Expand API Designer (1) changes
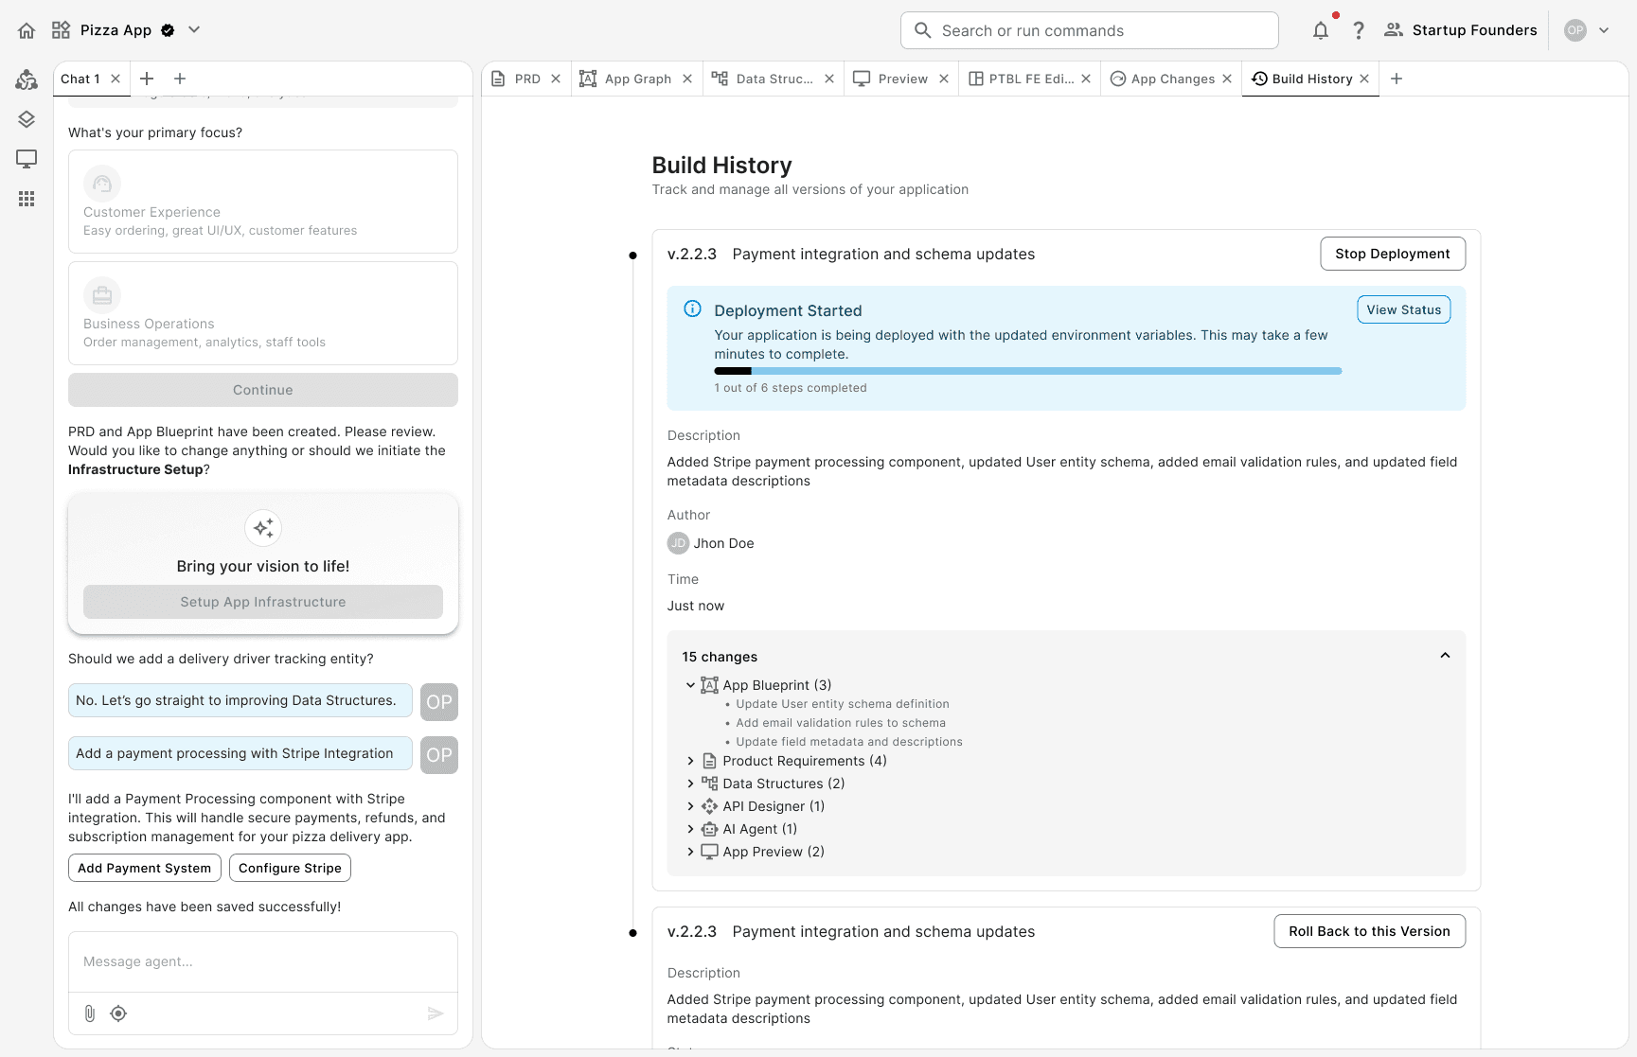 tap(690, 806)
